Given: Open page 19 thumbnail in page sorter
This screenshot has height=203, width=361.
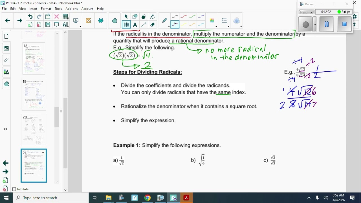Looking at the screenshot, I should 34,94.
